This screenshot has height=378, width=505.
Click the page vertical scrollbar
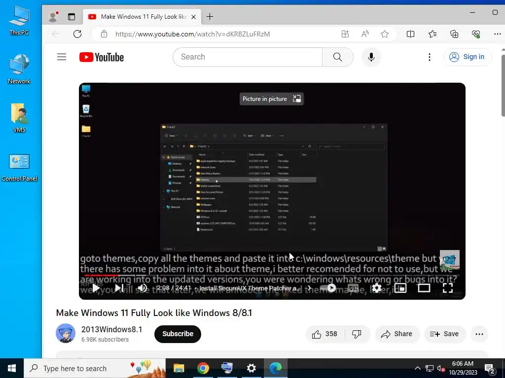click(x=503, y=86)
